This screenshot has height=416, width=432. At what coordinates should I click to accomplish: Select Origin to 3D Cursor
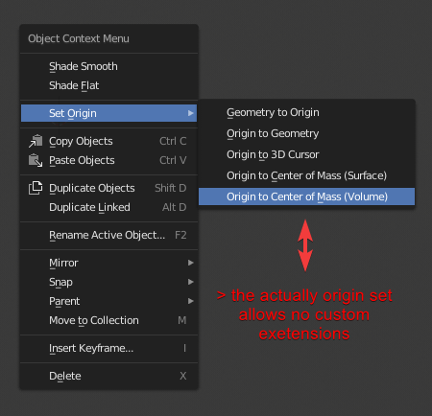(306, 154)
